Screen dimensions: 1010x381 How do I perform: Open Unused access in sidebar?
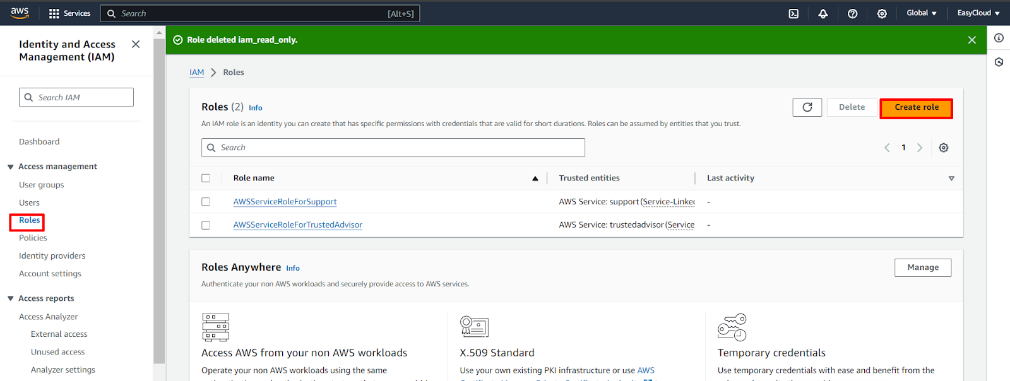(x=57, y=352)
